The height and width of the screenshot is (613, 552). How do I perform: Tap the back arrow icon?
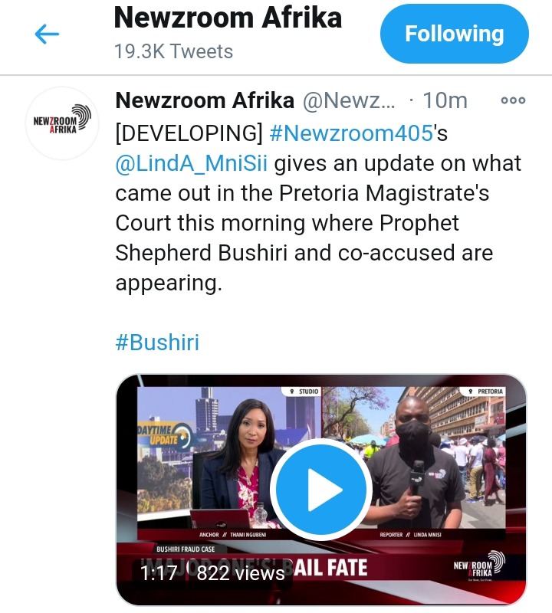click(47, 34)
